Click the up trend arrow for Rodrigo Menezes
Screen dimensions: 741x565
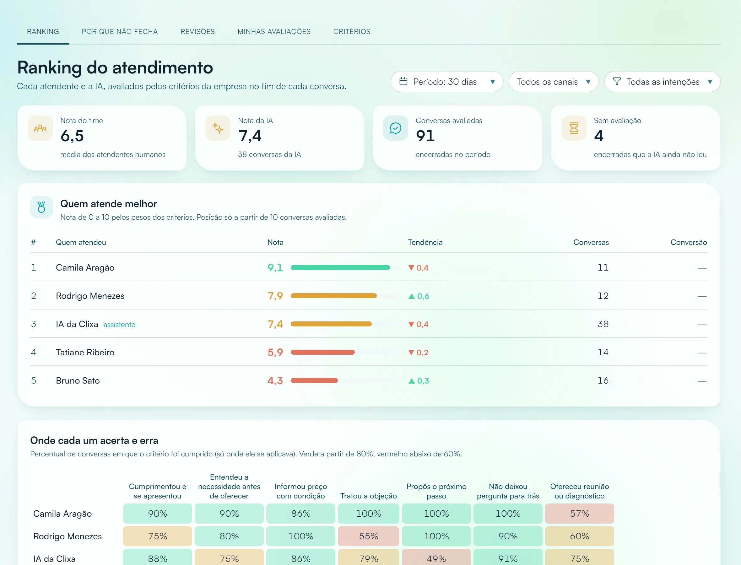(x=411, y=296)
